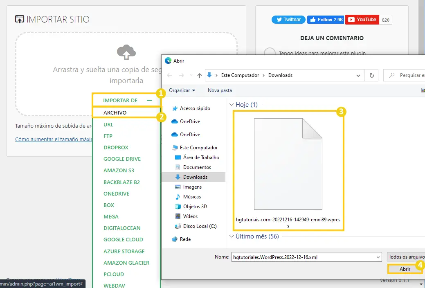Image resolution: width=425 pixels, height=288 pixels.
Task: Choose GOOGLE DRIVE import option
Action: (122, 159)
